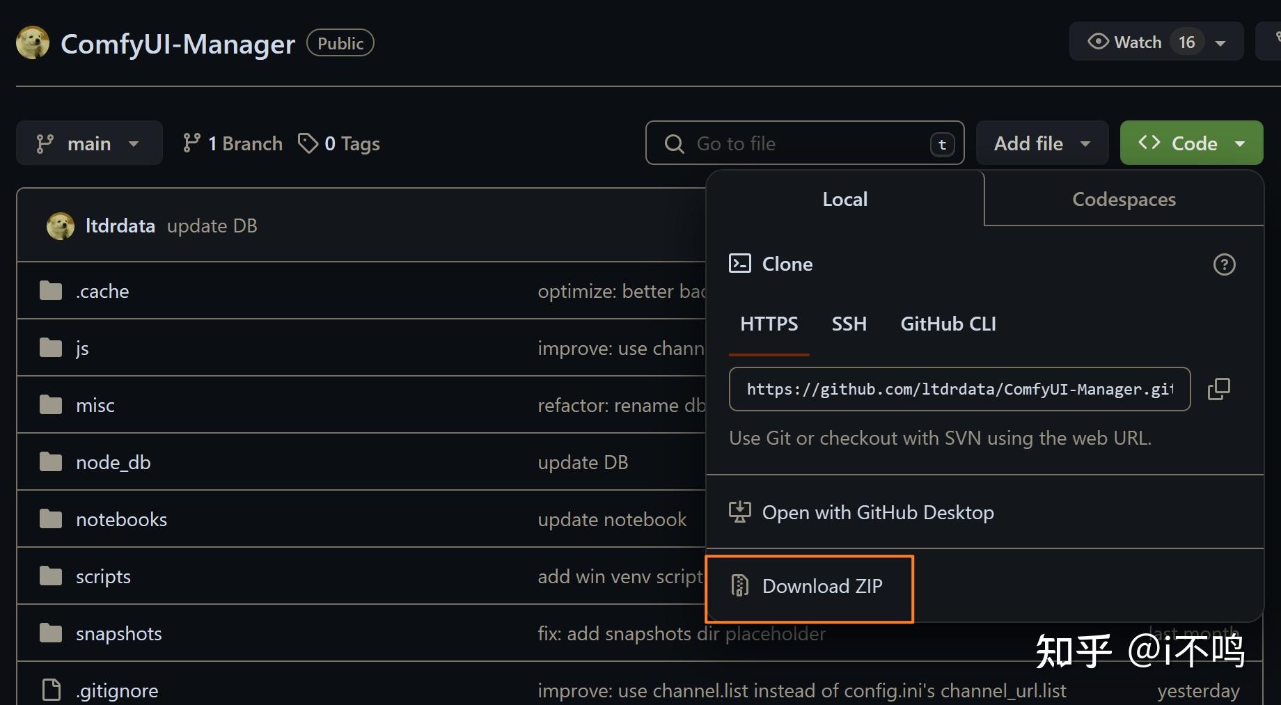This screenshot has width=1281, height=705.
Task: Open the .cache folder icon
Action: [x=51, y=291]
